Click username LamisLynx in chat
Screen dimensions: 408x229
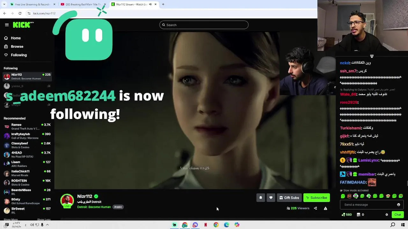coord(368,161)
